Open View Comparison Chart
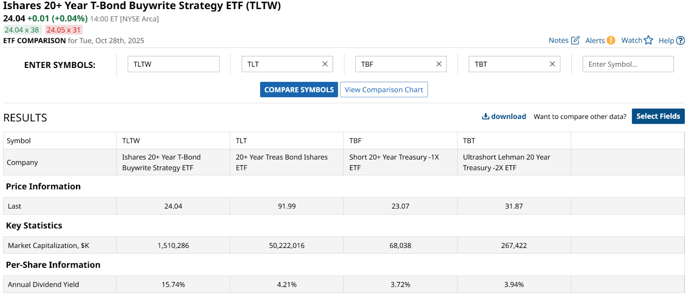Screen dimensions: 694x302 [383, 90]
